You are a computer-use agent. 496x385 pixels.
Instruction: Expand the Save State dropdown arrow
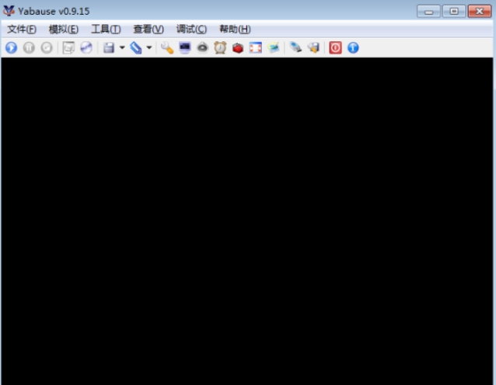pyautogui.click(x=122, y=47)
